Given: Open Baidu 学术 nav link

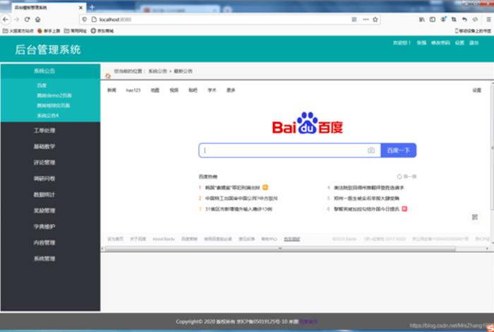Looking at the screenshot, I should point(212,90).
